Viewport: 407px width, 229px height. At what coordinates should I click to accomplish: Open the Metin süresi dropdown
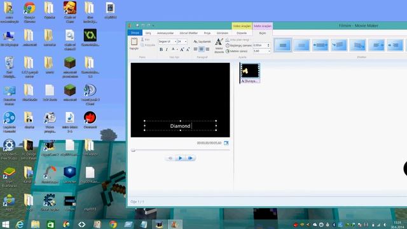(269, 51)
